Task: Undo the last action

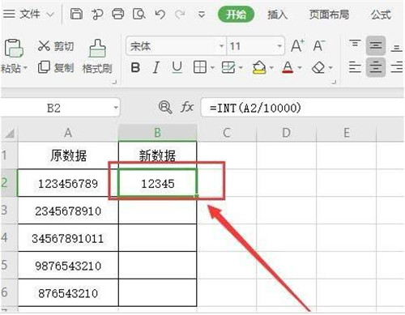Action: click(160, 14)
